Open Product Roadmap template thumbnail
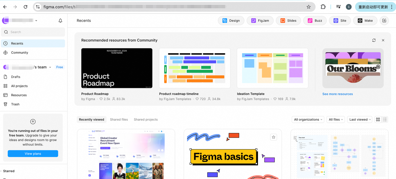This screenshot has width=396, height=179. [117, 68]
